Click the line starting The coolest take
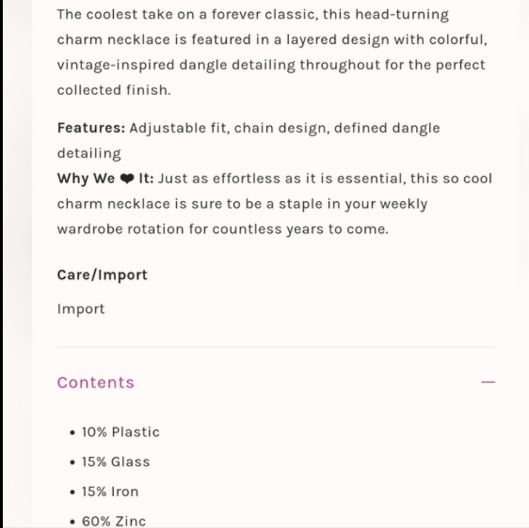 [x=253, y=14]
